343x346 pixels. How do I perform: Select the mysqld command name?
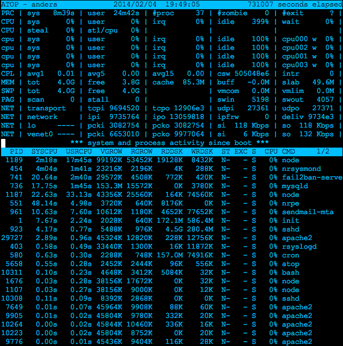[x=295, y=186]
